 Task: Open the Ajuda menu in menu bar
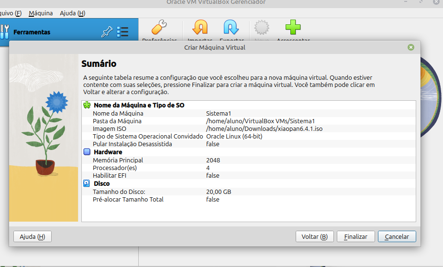click(72, 13)
